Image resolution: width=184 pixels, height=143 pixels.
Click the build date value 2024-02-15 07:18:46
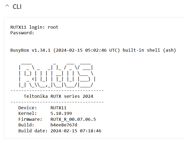(76, 131)
